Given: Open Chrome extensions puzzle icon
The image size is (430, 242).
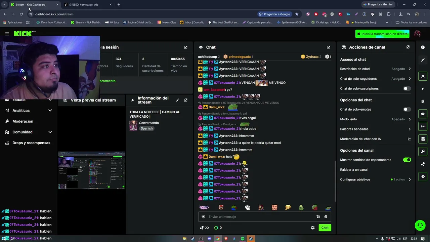Looking at the screenshot, I should point(389,14).
